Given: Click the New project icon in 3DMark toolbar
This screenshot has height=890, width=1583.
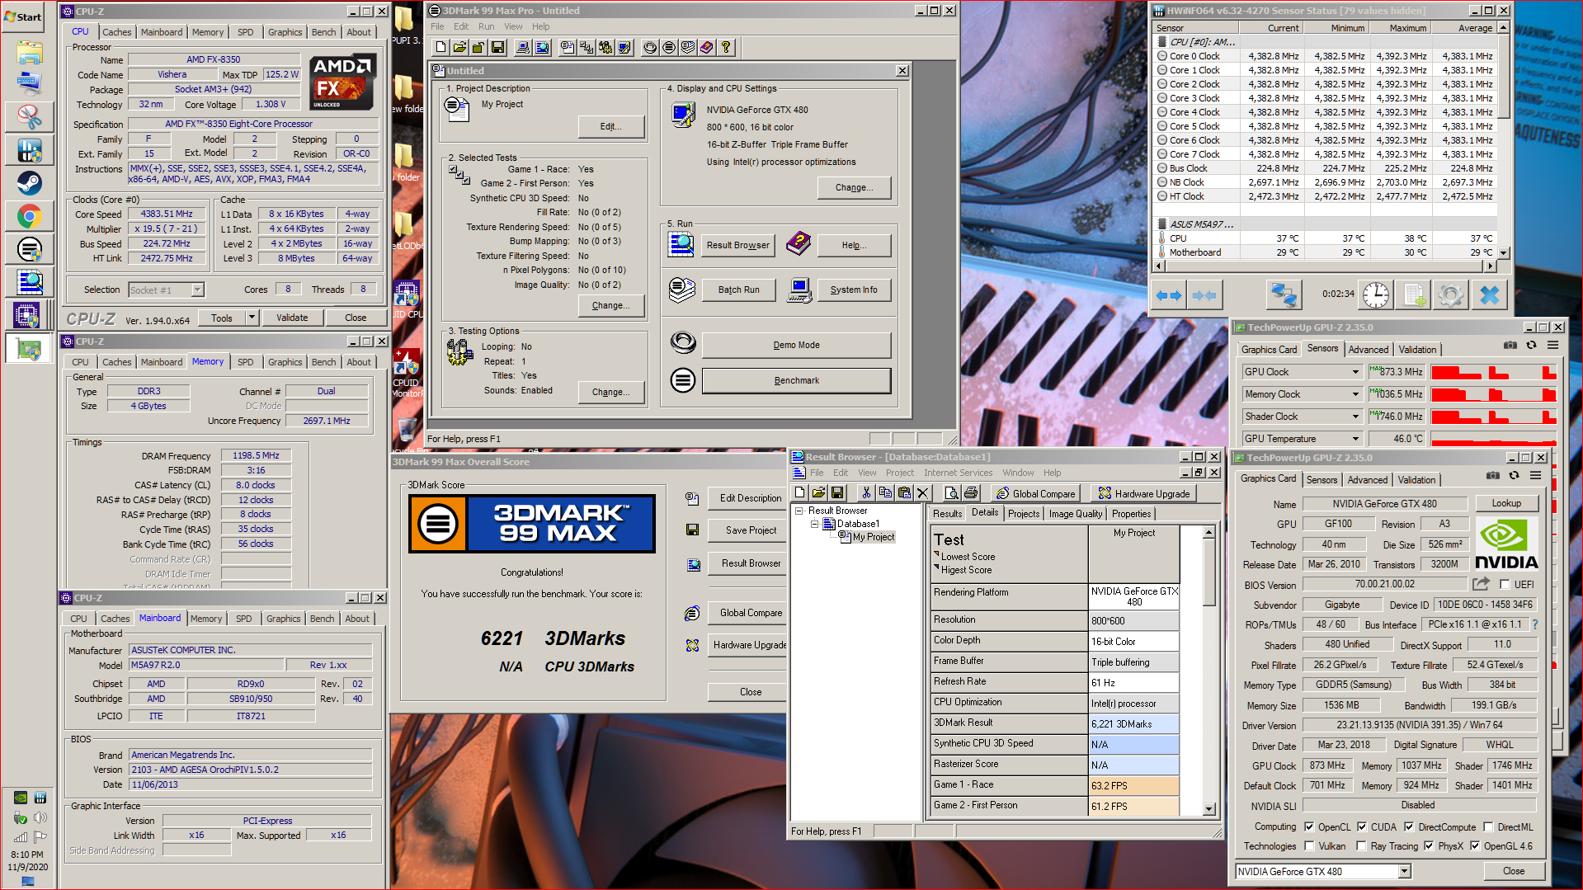Looking at the screenshot, I should point(441,48).
